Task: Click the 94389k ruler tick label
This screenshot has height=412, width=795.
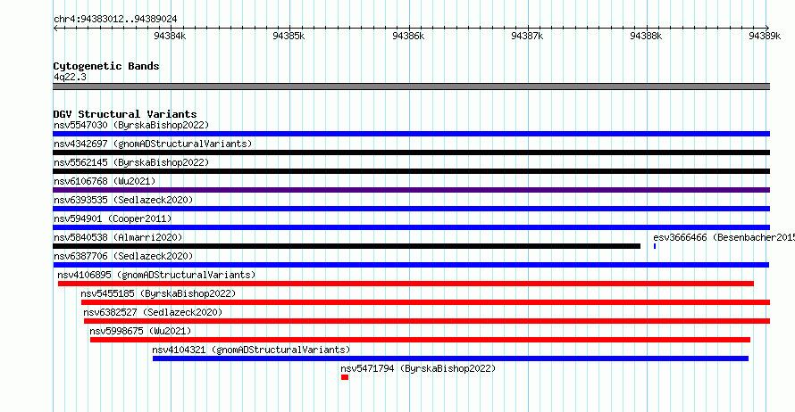Action: click(765, 36)
